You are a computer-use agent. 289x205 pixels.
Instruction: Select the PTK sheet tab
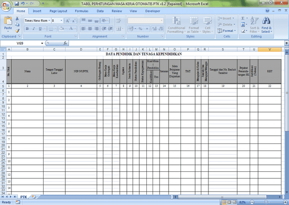click(24, 197)
